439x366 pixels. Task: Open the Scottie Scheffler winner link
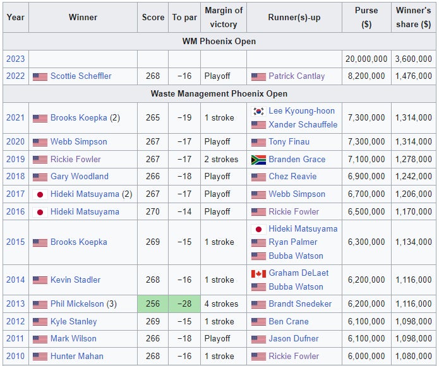tap(81, 76)
